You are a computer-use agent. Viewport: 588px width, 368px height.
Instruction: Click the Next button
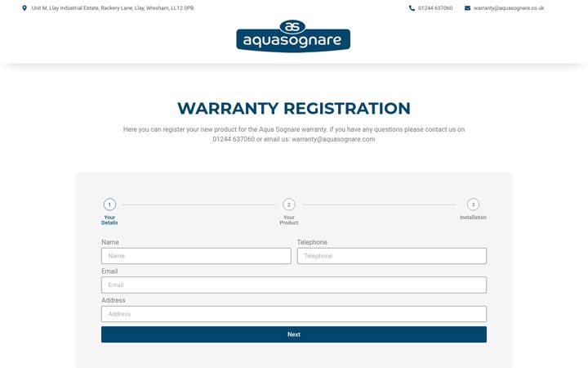294,334
